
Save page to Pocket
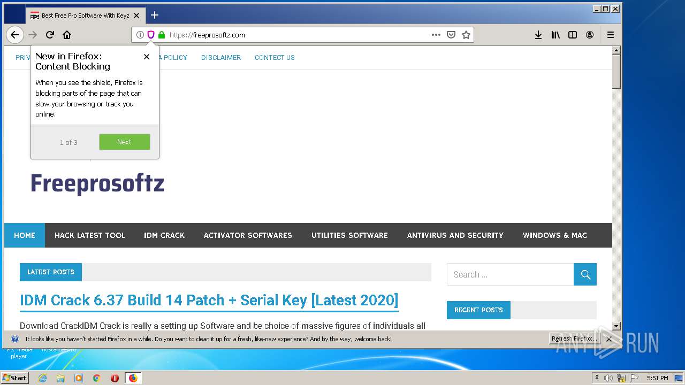(451, 35)
